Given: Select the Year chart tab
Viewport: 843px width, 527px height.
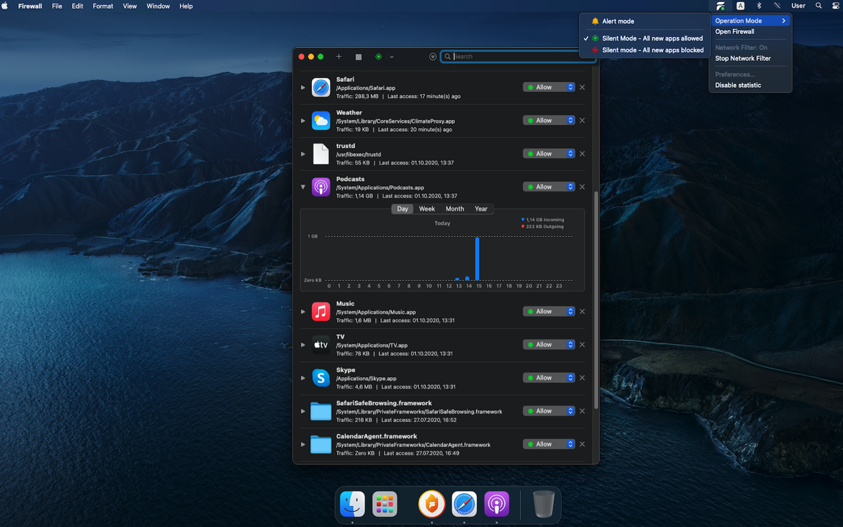Looking at the screenshot, I should (481, 209).
